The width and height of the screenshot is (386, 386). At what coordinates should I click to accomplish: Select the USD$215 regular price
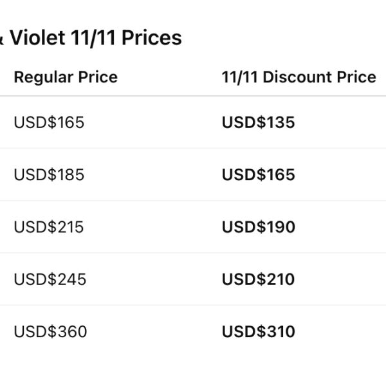[x=49, y=227]
